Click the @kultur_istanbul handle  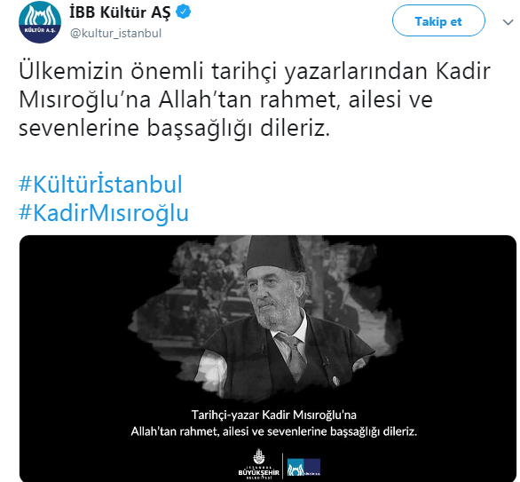(115, 33)
